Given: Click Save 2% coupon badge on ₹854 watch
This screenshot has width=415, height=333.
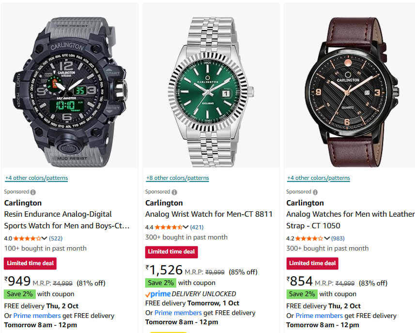Looking at the screenshot, I should pos(301,294).
